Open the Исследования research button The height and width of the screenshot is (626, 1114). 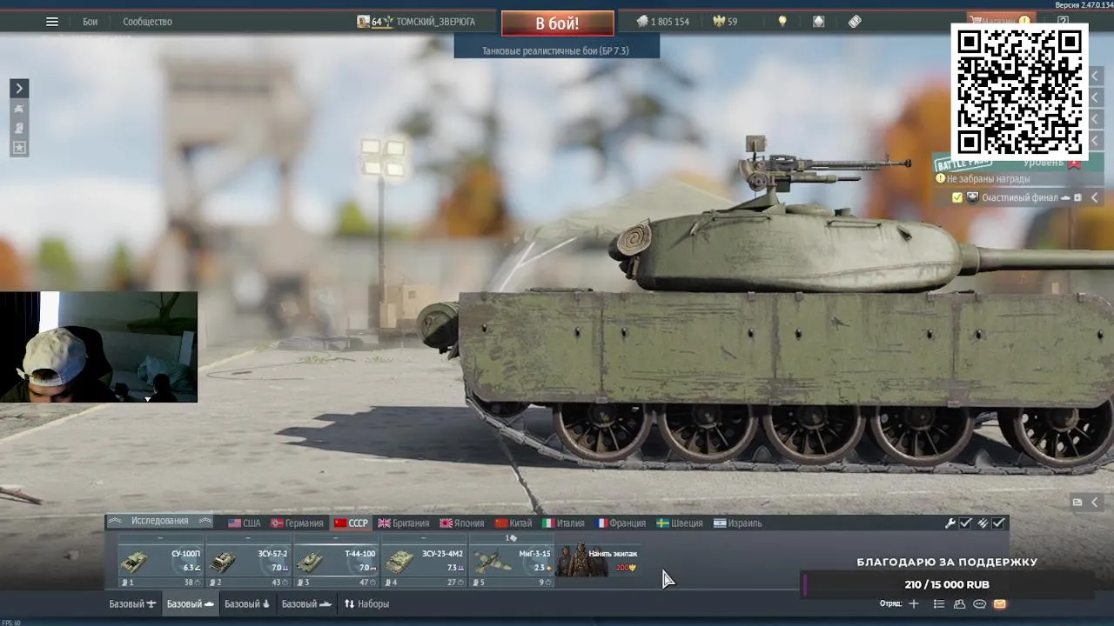pos(159,521)
